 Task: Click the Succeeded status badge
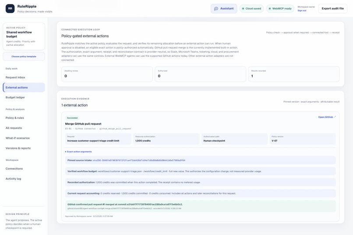pyautogui.click(x=72, y=118)
